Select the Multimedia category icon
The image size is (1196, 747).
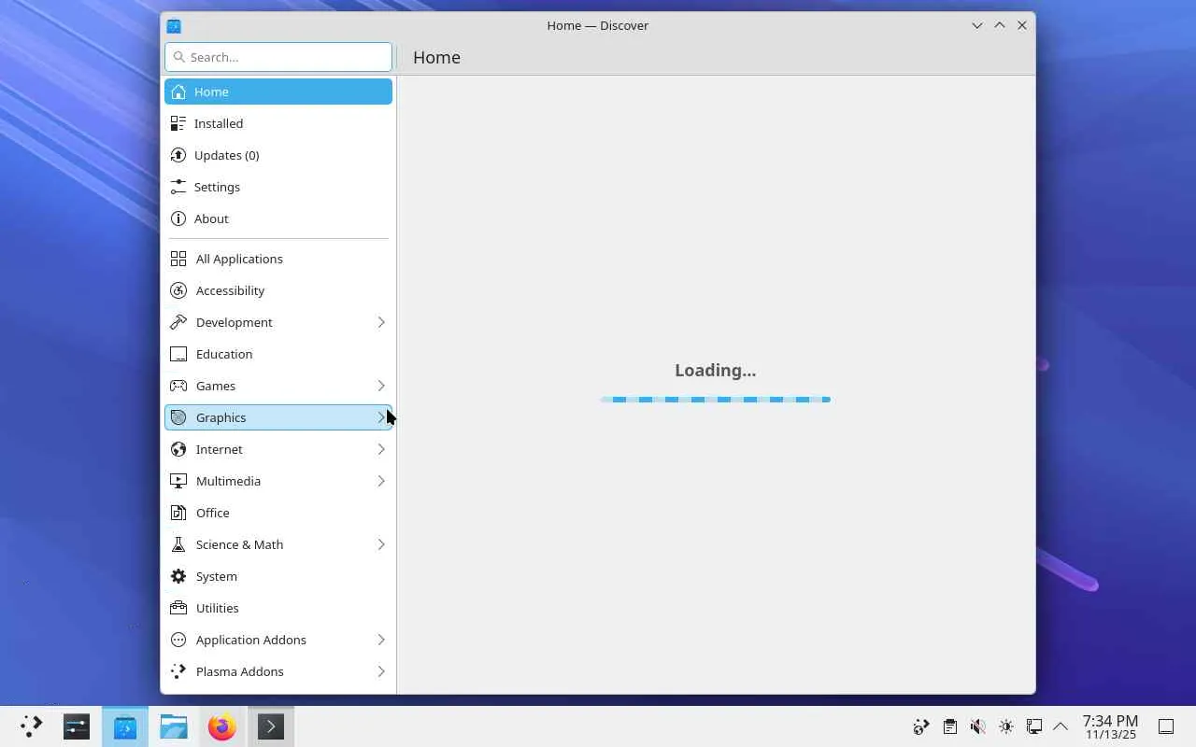point(178,481)
